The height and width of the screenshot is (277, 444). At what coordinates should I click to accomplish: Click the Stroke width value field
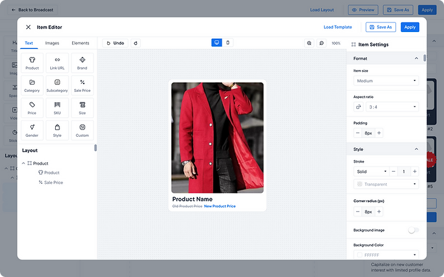(x=404, y=171)
